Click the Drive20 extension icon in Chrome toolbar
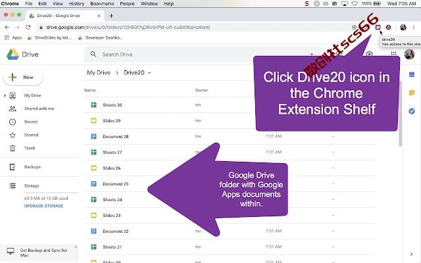This screenshot has width=421, height=263. coord(378,27)
